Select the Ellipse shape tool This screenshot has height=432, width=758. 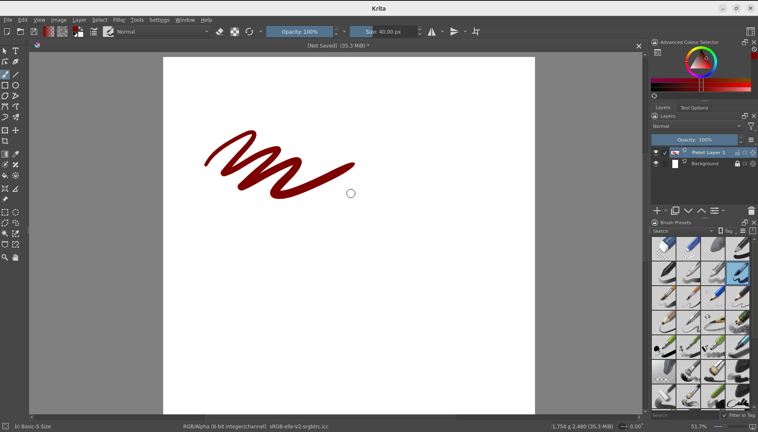click(16, 85)
